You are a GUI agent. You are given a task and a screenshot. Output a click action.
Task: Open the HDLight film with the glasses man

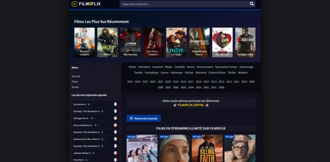point(240,148)
